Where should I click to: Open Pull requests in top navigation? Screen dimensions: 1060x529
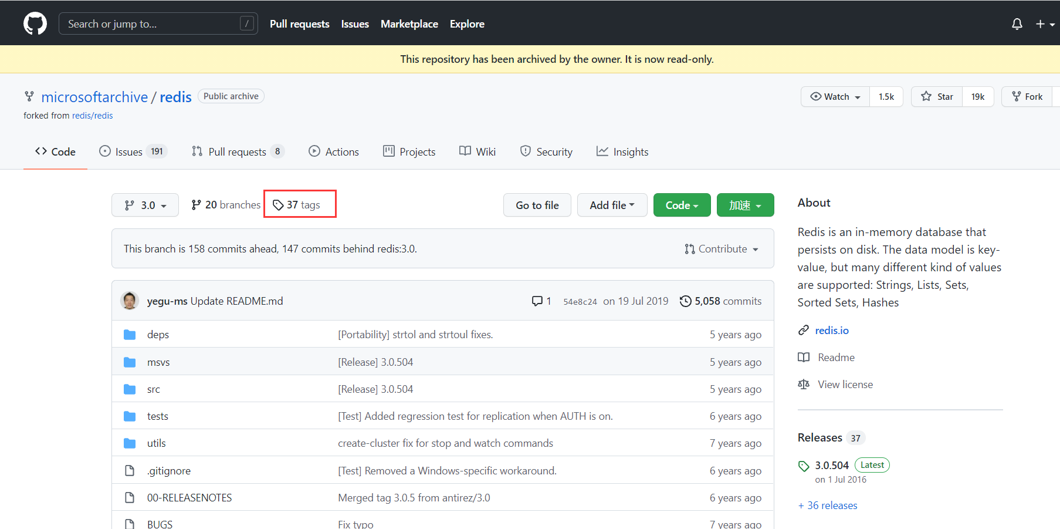(299, 24)
